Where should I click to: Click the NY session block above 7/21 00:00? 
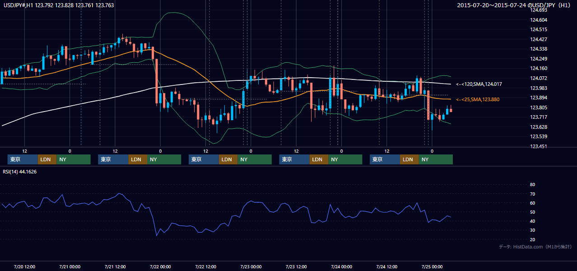click(x=74, y=159)
